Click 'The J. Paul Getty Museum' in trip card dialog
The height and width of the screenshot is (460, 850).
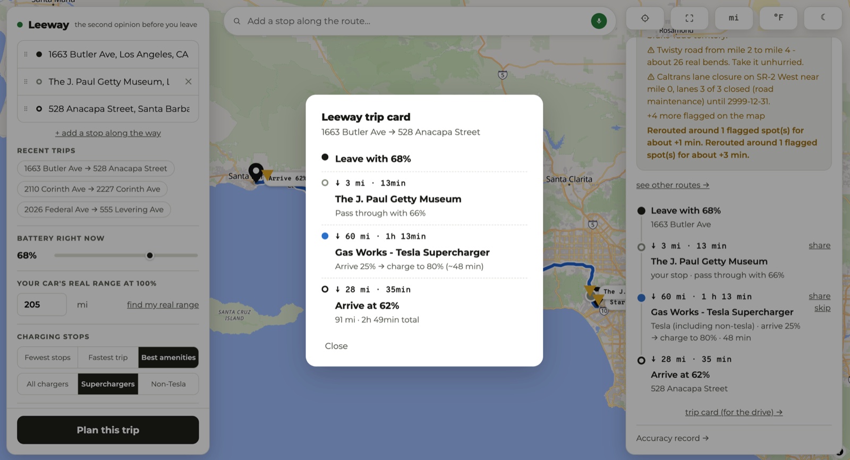tap(398, 199)
